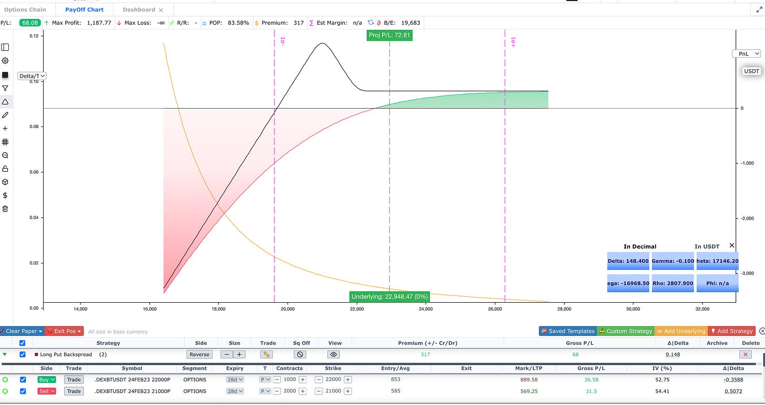Increase contracts on the 22000P leg
The height and width of the screenshot is (405, 765).
click(303, 380)
